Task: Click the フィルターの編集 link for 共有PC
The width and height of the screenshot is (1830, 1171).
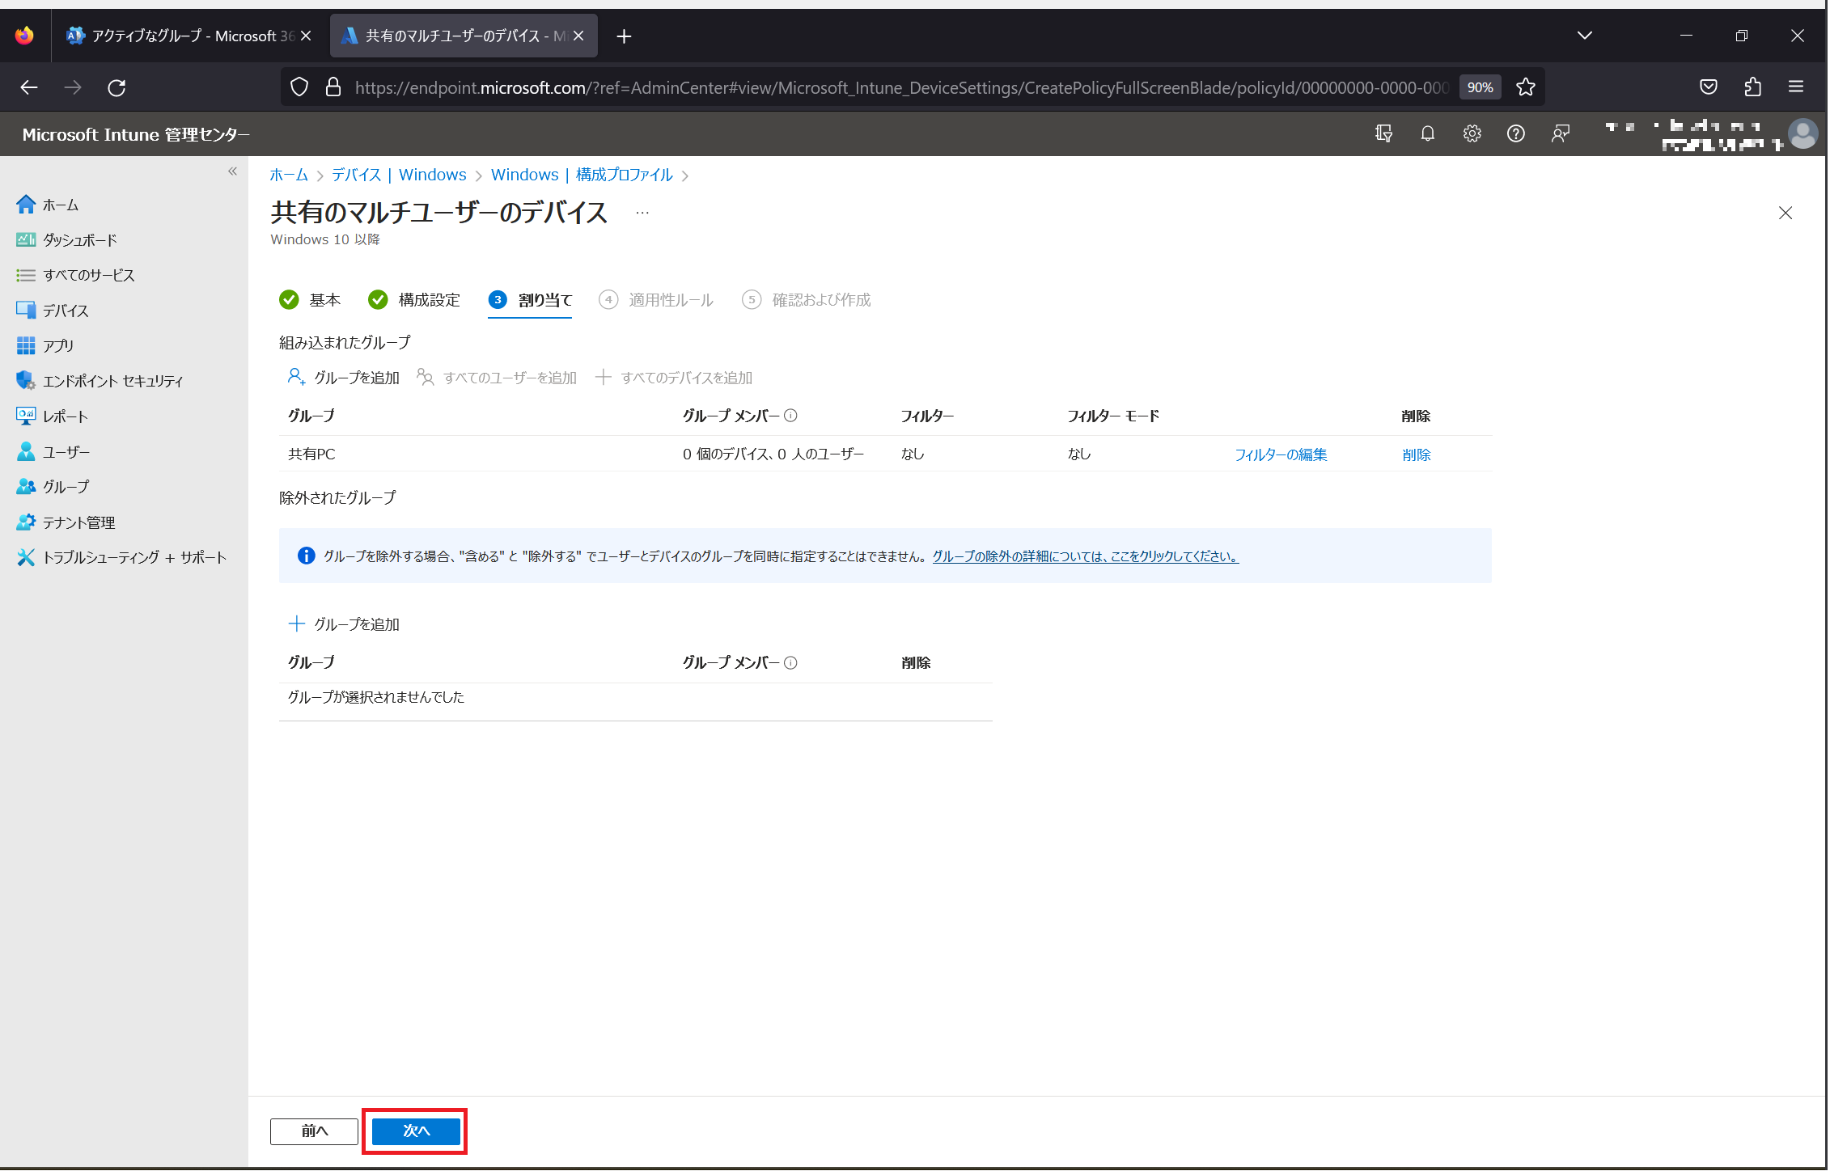Action: (x=1281, y=454)
